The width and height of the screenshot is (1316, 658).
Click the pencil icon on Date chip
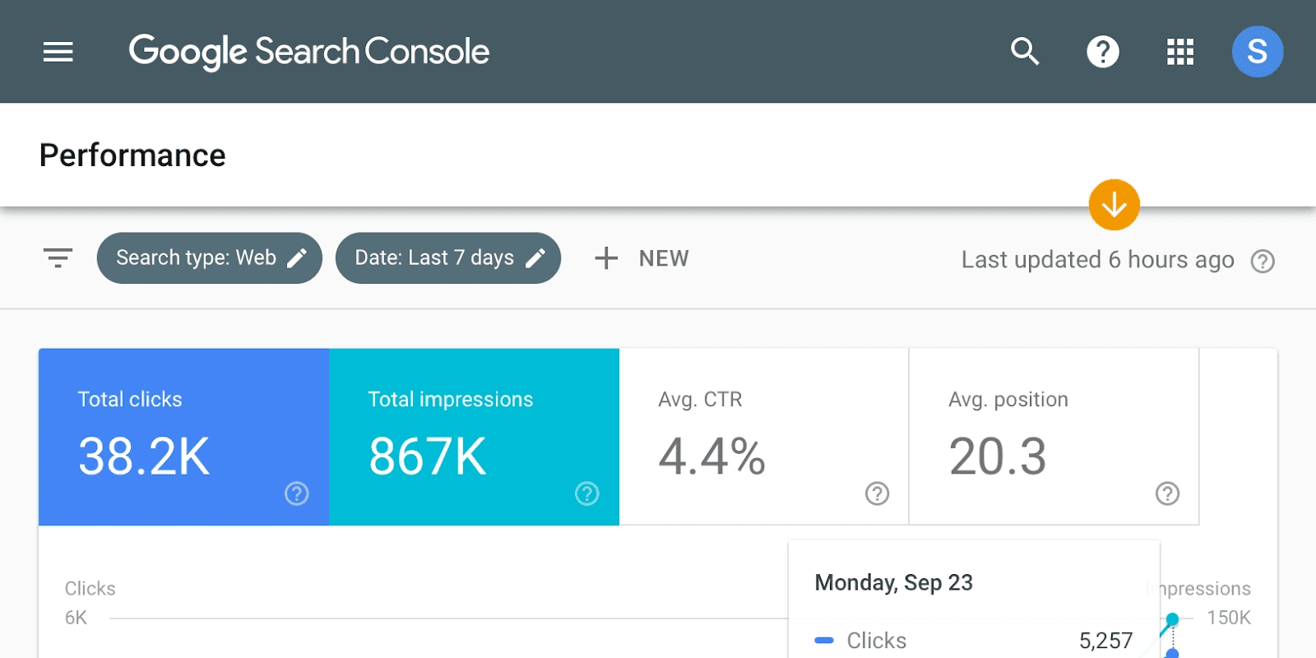(535, 258)
